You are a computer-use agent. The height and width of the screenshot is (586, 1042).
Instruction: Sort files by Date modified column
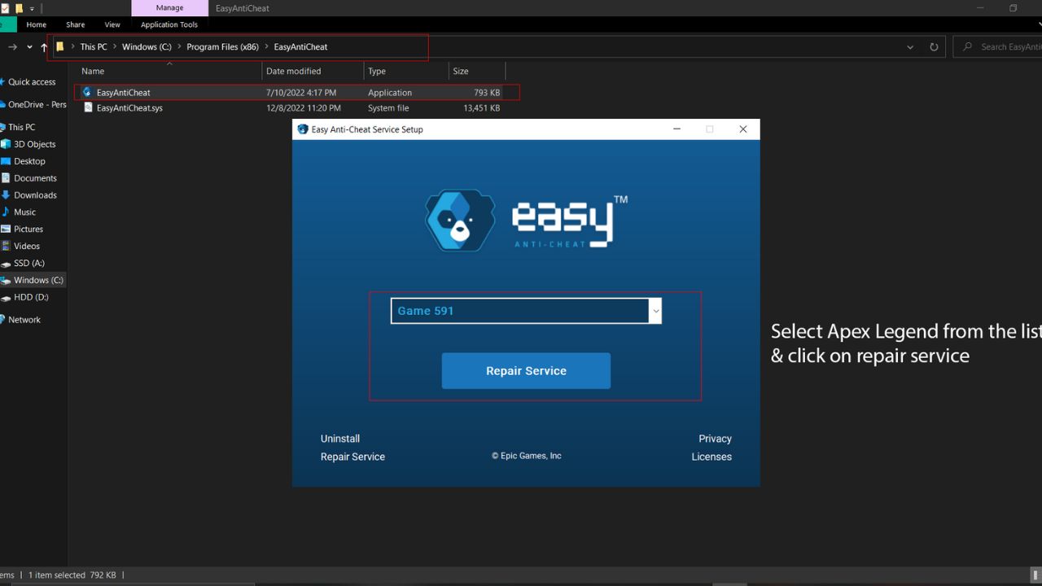(x=294, y=71)
